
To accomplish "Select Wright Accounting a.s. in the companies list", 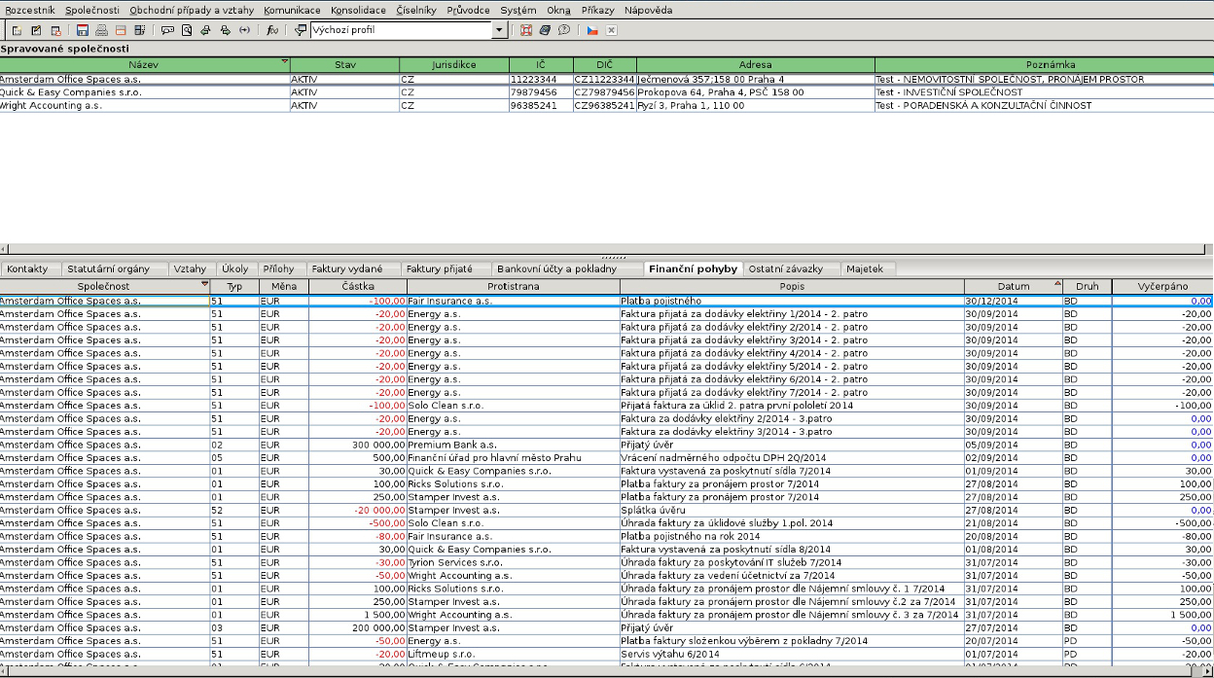I will [x=607, y=105].
